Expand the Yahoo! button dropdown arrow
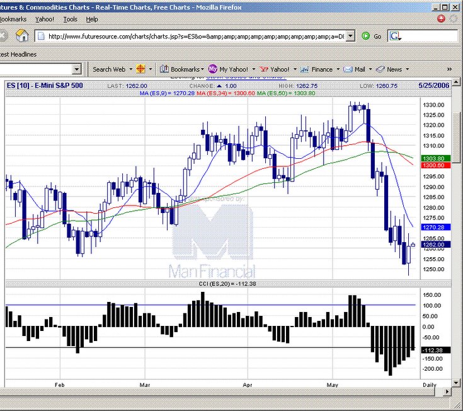 (x=295, y=69)
